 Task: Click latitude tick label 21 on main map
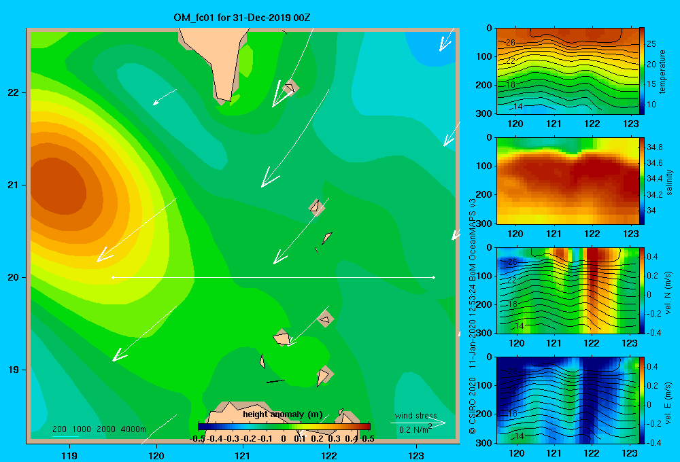tap(14, 185)
